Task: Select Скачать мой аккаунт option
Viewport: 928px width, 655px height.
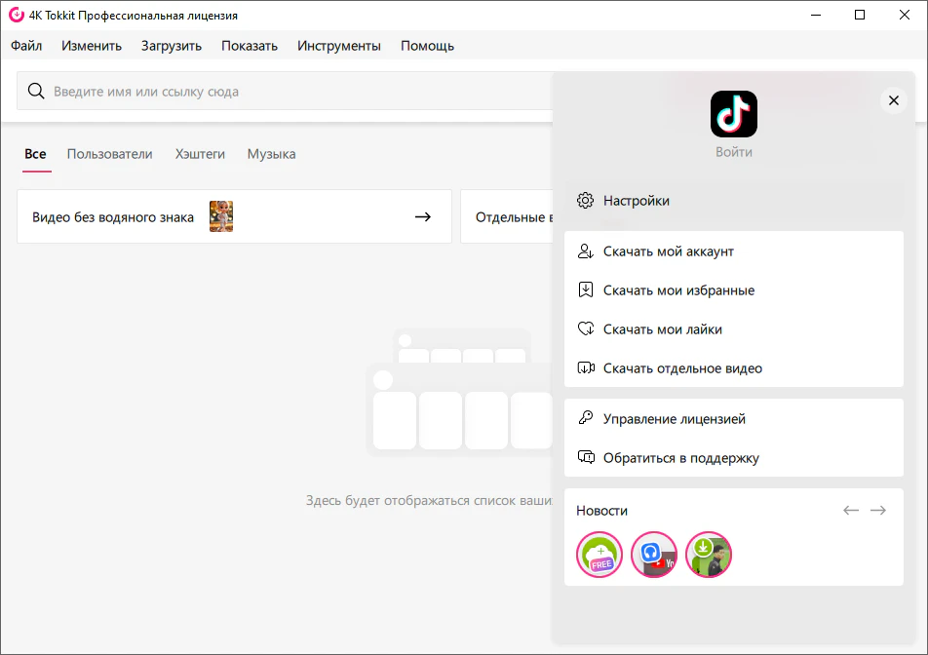Action: coord(668,251)
